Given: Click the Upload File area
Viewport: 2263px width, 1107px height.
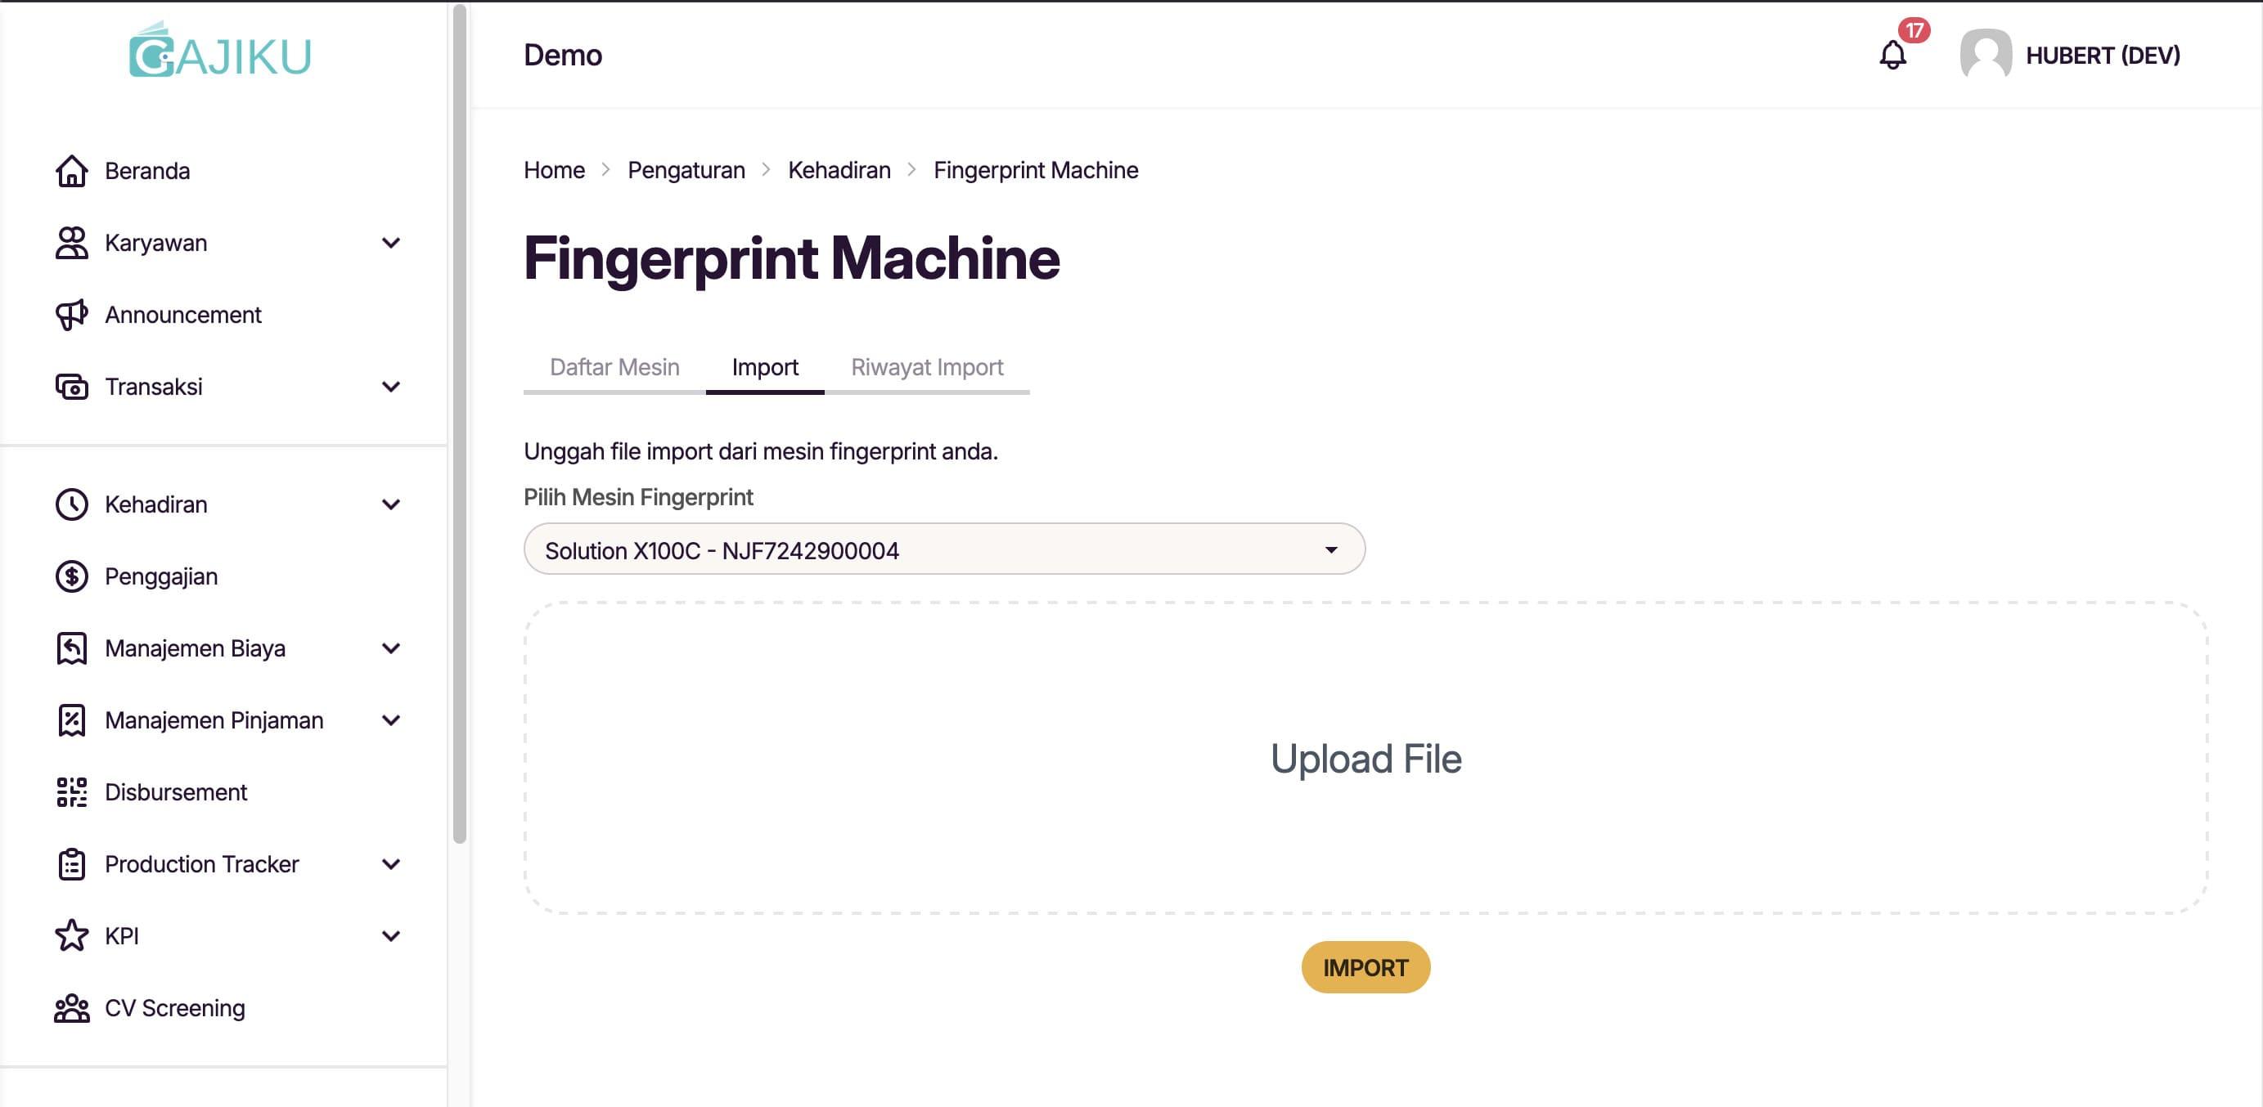Looking at the screenshot, I should click(1367, 759).
